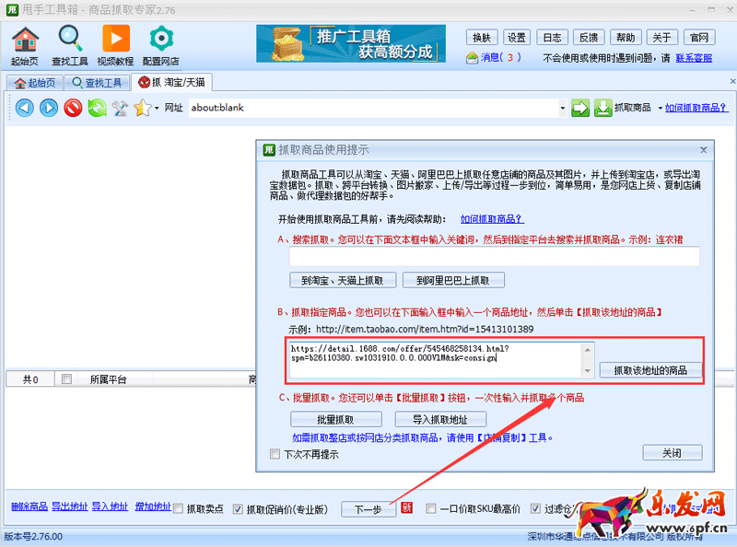Image resolution: width=737 pixels, height=547 pixels.
Task: Click the 批量抓取 button
Action: pyautogui.click(x=335, y=419)
